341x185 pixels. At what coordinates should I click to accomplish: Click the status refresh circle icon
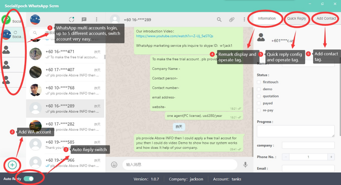(72, 19)
